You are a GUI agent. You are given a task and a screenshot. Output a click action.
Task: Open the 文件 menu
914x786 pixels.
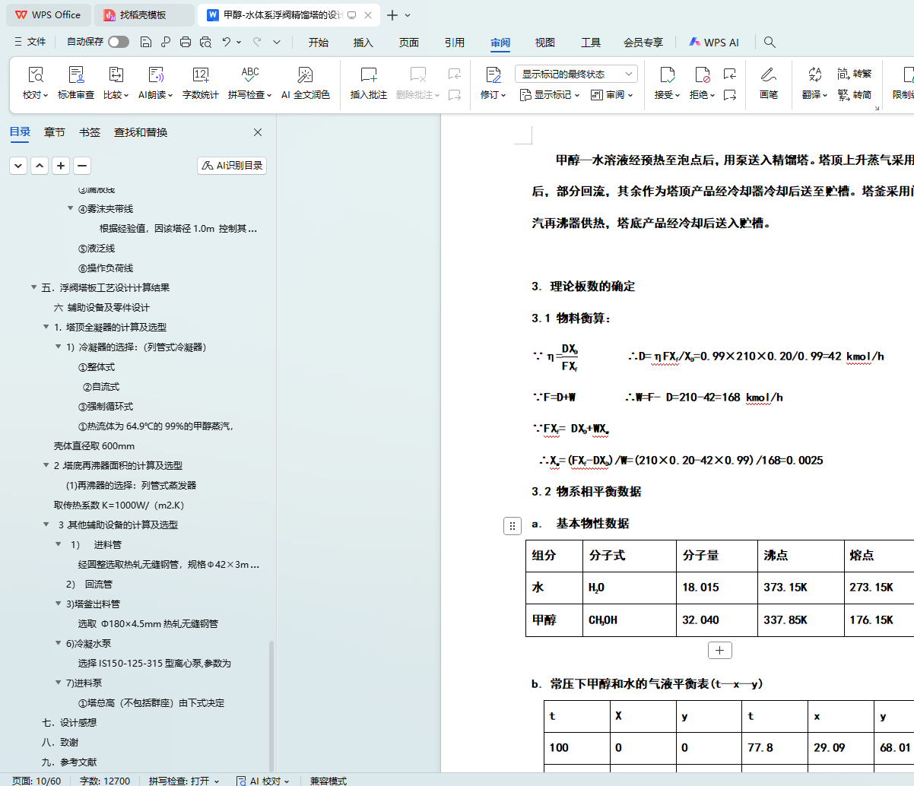tap(30, 42)
